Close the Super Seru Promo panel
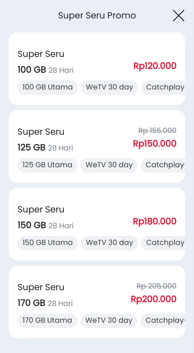194x353 pixels. tap(178, 15)
